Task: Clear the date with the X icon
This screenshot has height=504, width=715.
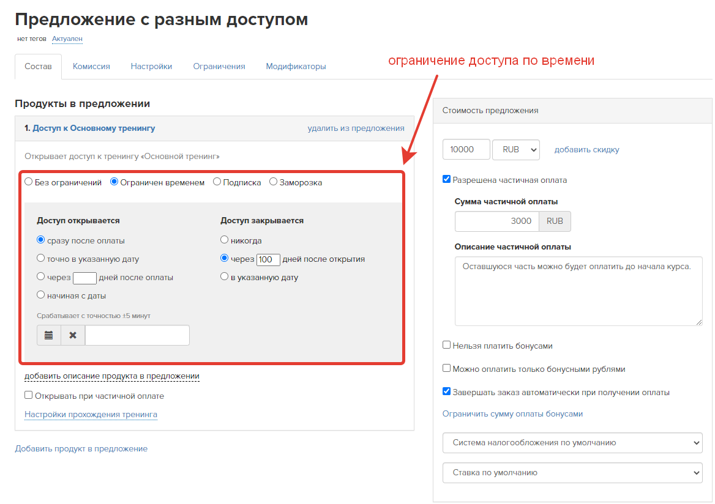Action: click(x=73, y=335)
